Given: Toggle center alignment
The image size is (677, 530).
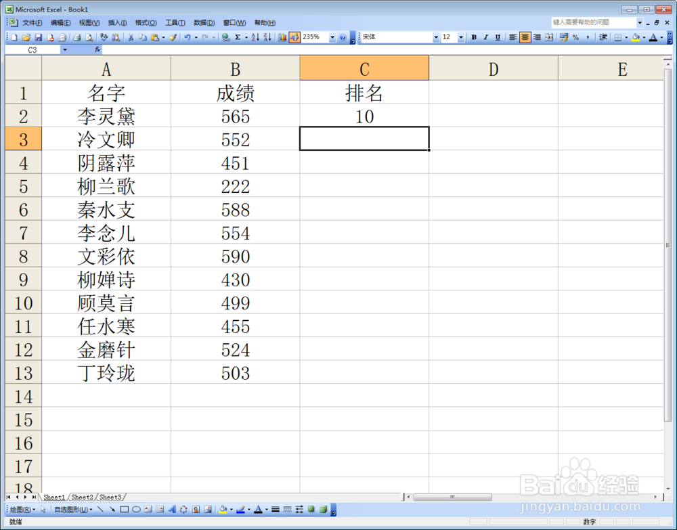Looking at the screenshot, I should (525, 37).
